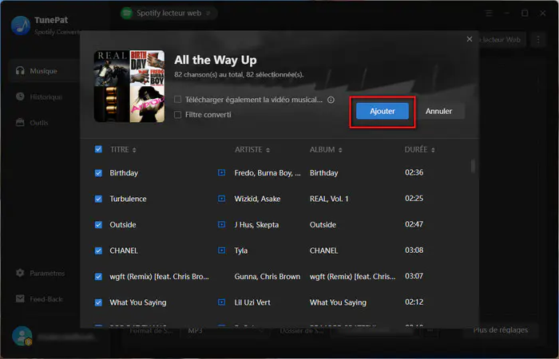559x359 pixels.
Task: Click the music video icon on Turbulence row
Action: pos(221,199)
